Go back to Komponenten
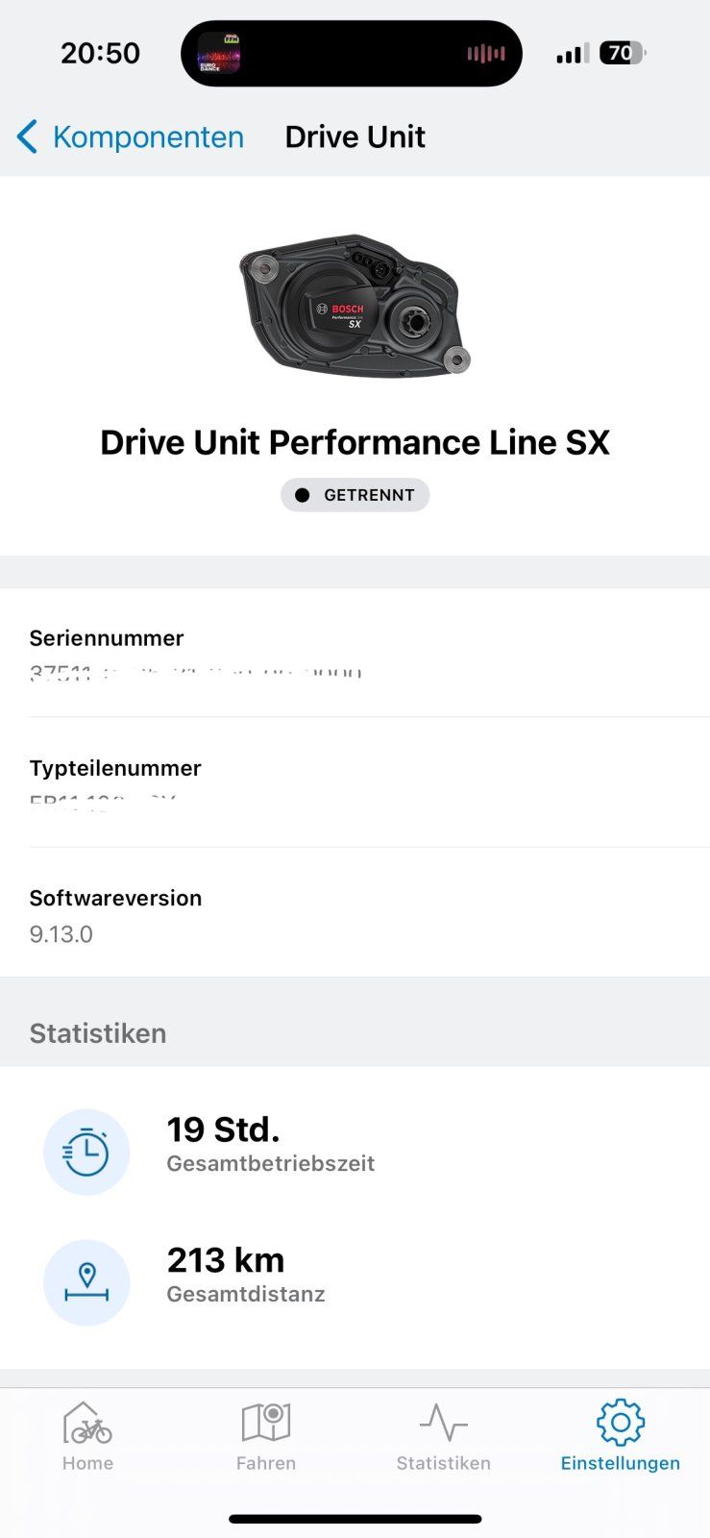The height and width of the screenshot is (1538, 710). tap(148, 137)
